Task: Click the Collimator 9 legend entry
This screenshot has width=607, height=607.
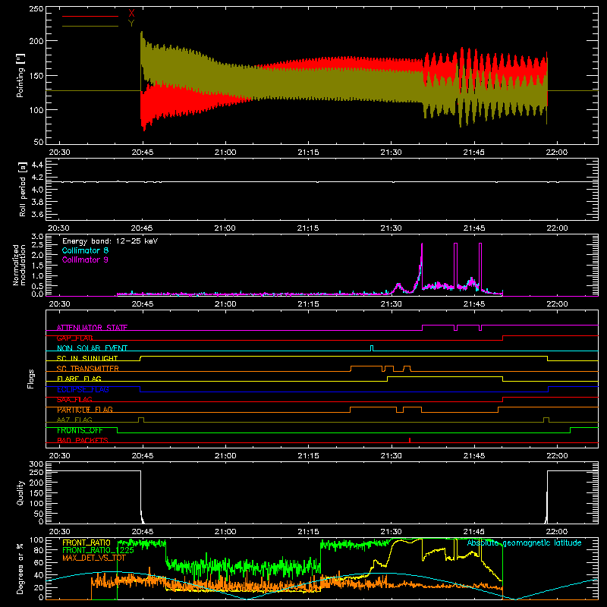Action: click(85, 259)
